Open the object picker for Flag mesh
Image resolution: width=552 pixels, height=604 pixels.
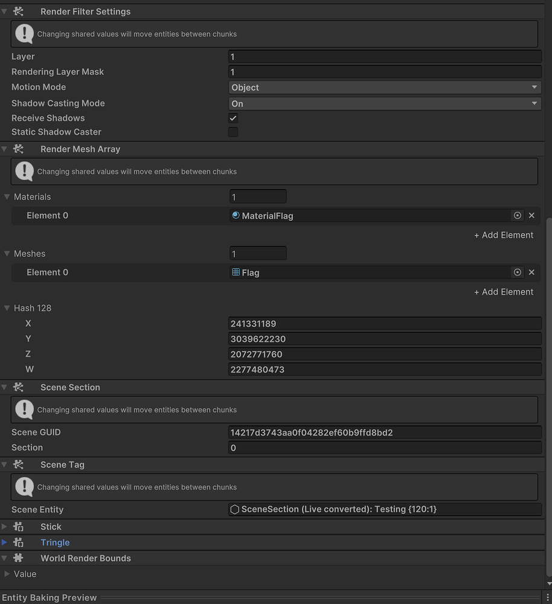[518, 272]
